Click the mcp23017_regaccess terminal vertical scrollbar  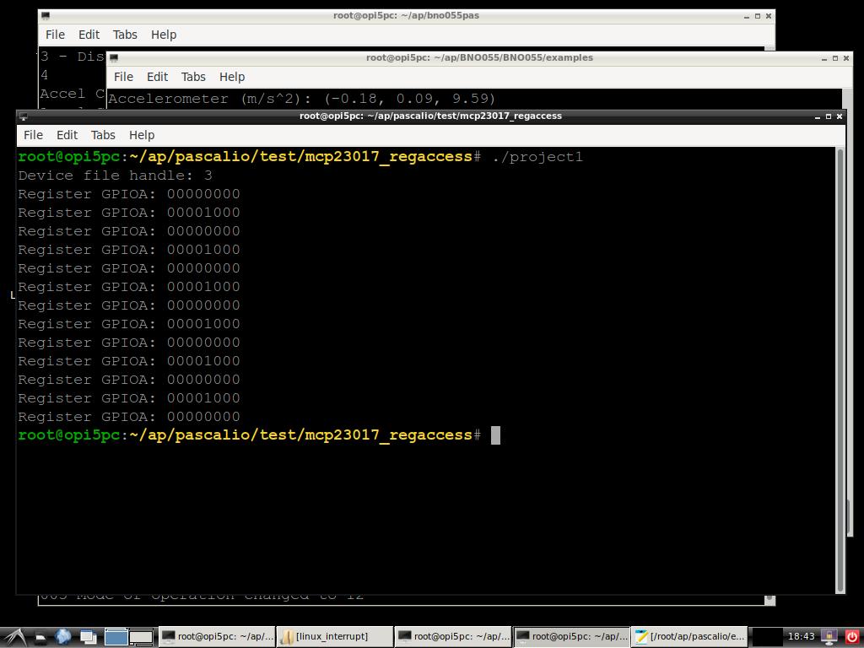coord(840,370)
